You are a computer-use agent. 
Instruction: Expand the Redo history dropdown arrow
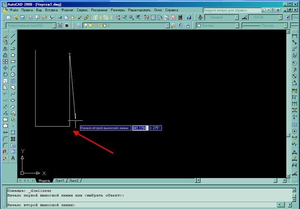point(111,18)
